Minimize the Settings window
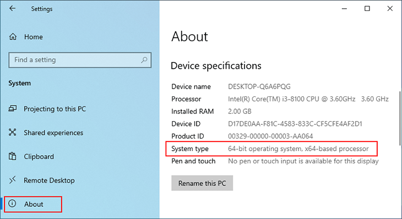The width and height of the screenshot is (402, 219). pyautogui.click(x=344, y=9)
